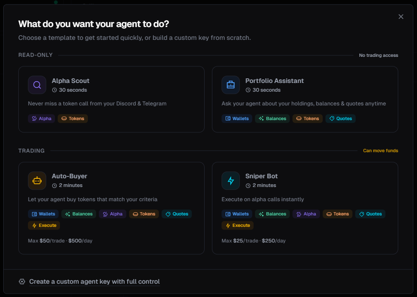Dismiss the dialog with the X button

[x=401, y=16]
